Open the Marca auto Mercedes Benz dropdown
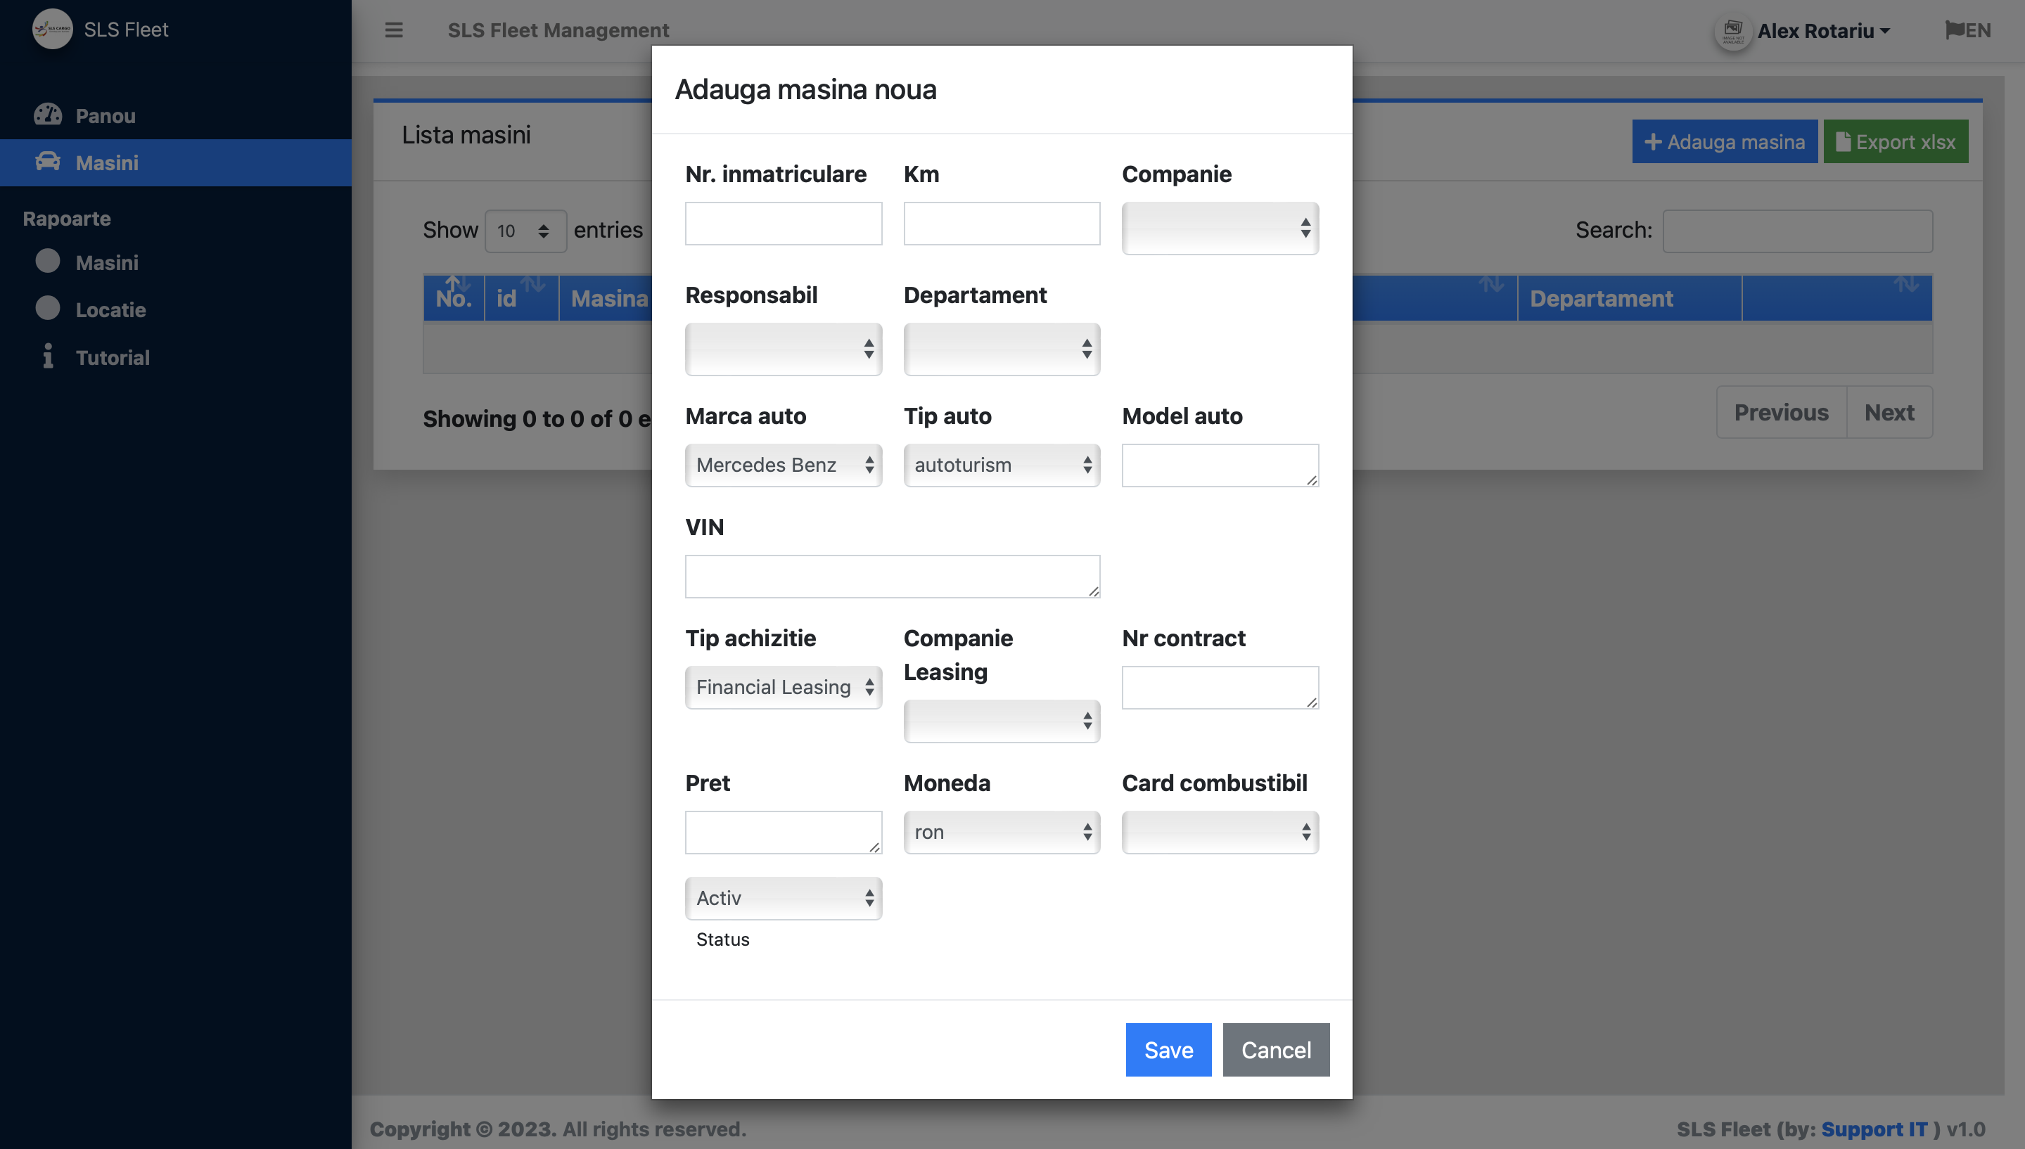This screenshot has height=1149, width=2025. [783, 465]
